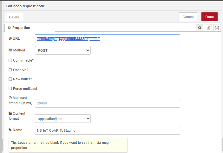Image resolution: width=223 pixels, height=153 pixels.
Task: Click the Name field NB-IoT-CoAP-ToStaging
Action: pos(107,130)
